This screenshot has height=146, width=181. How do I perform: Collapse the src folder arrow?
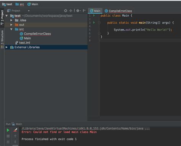[x=11, y=29]
